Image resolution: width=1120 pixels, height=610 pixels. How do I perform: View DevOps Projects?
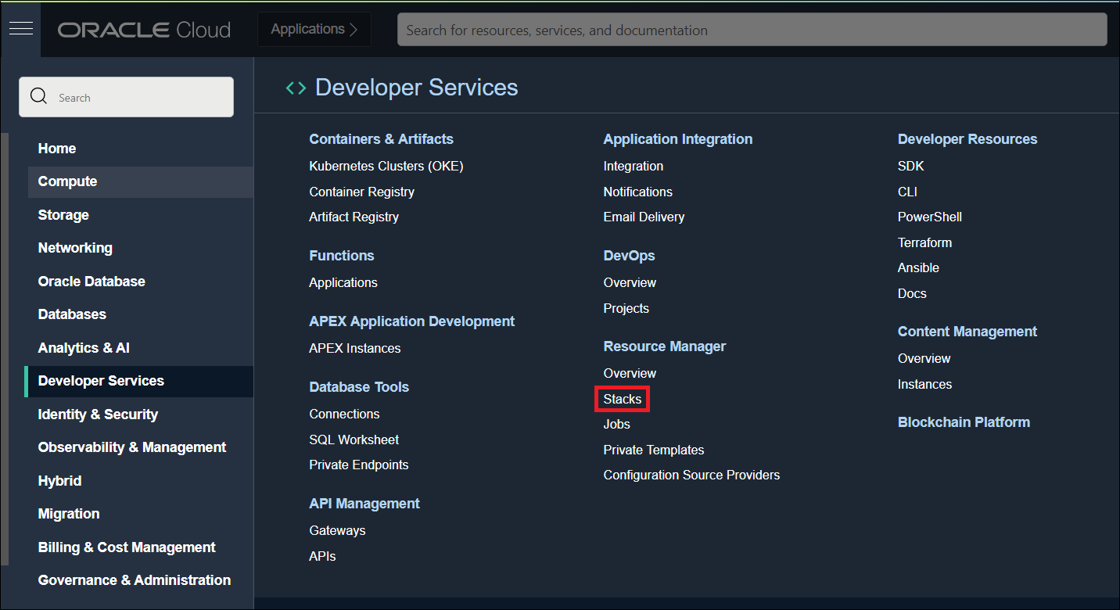click(626, 308)
